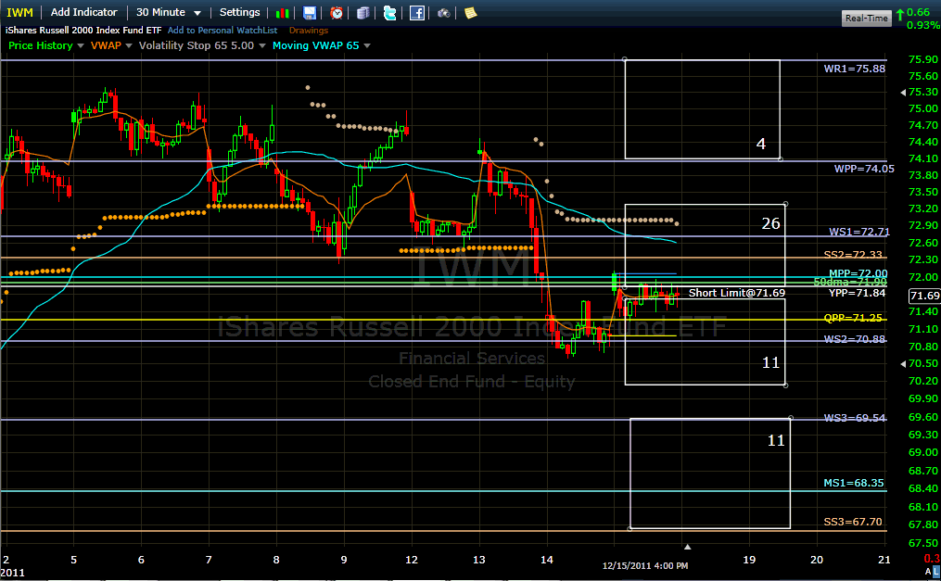Image resolution: width=941 pixels, height=581 pixels.
Task: Select the WS2=70.88 support label
Action: [855, 339]
